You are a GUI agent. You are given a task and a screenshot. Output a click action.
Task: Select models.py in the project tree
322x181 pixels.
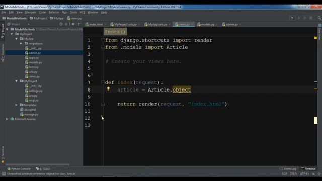pos(35,62)
